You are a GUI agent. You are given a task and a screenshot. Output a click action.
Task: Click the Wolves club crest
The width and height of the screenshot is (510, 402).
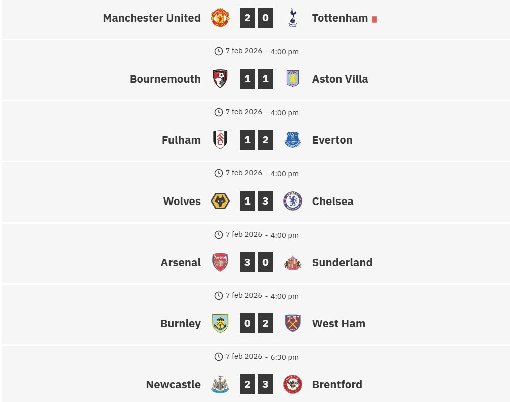pyautogui.click(x=220, y=201)
